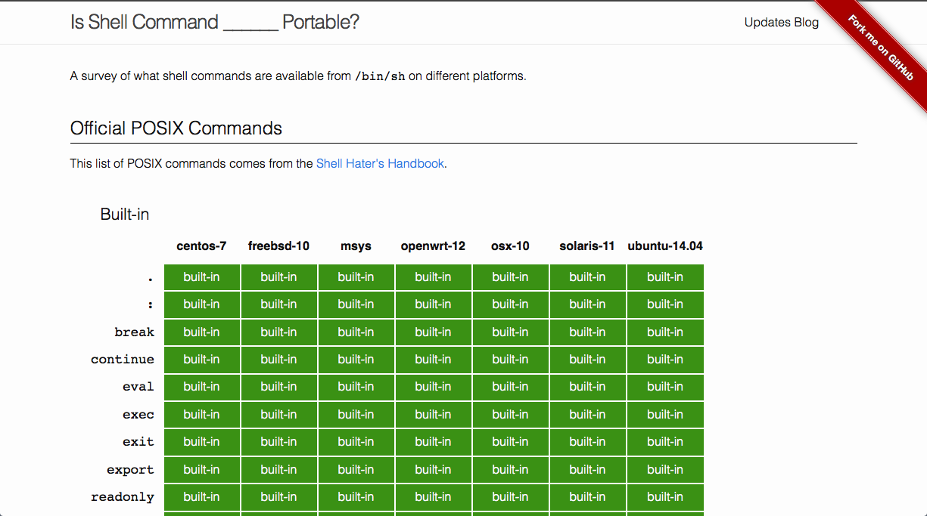
Task: Click the Built-in section heading
Action: [x=125, y=214]
